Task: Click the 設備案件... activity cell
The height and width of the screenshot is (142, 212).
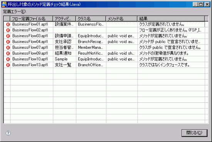Action: [x=64, y=24]
